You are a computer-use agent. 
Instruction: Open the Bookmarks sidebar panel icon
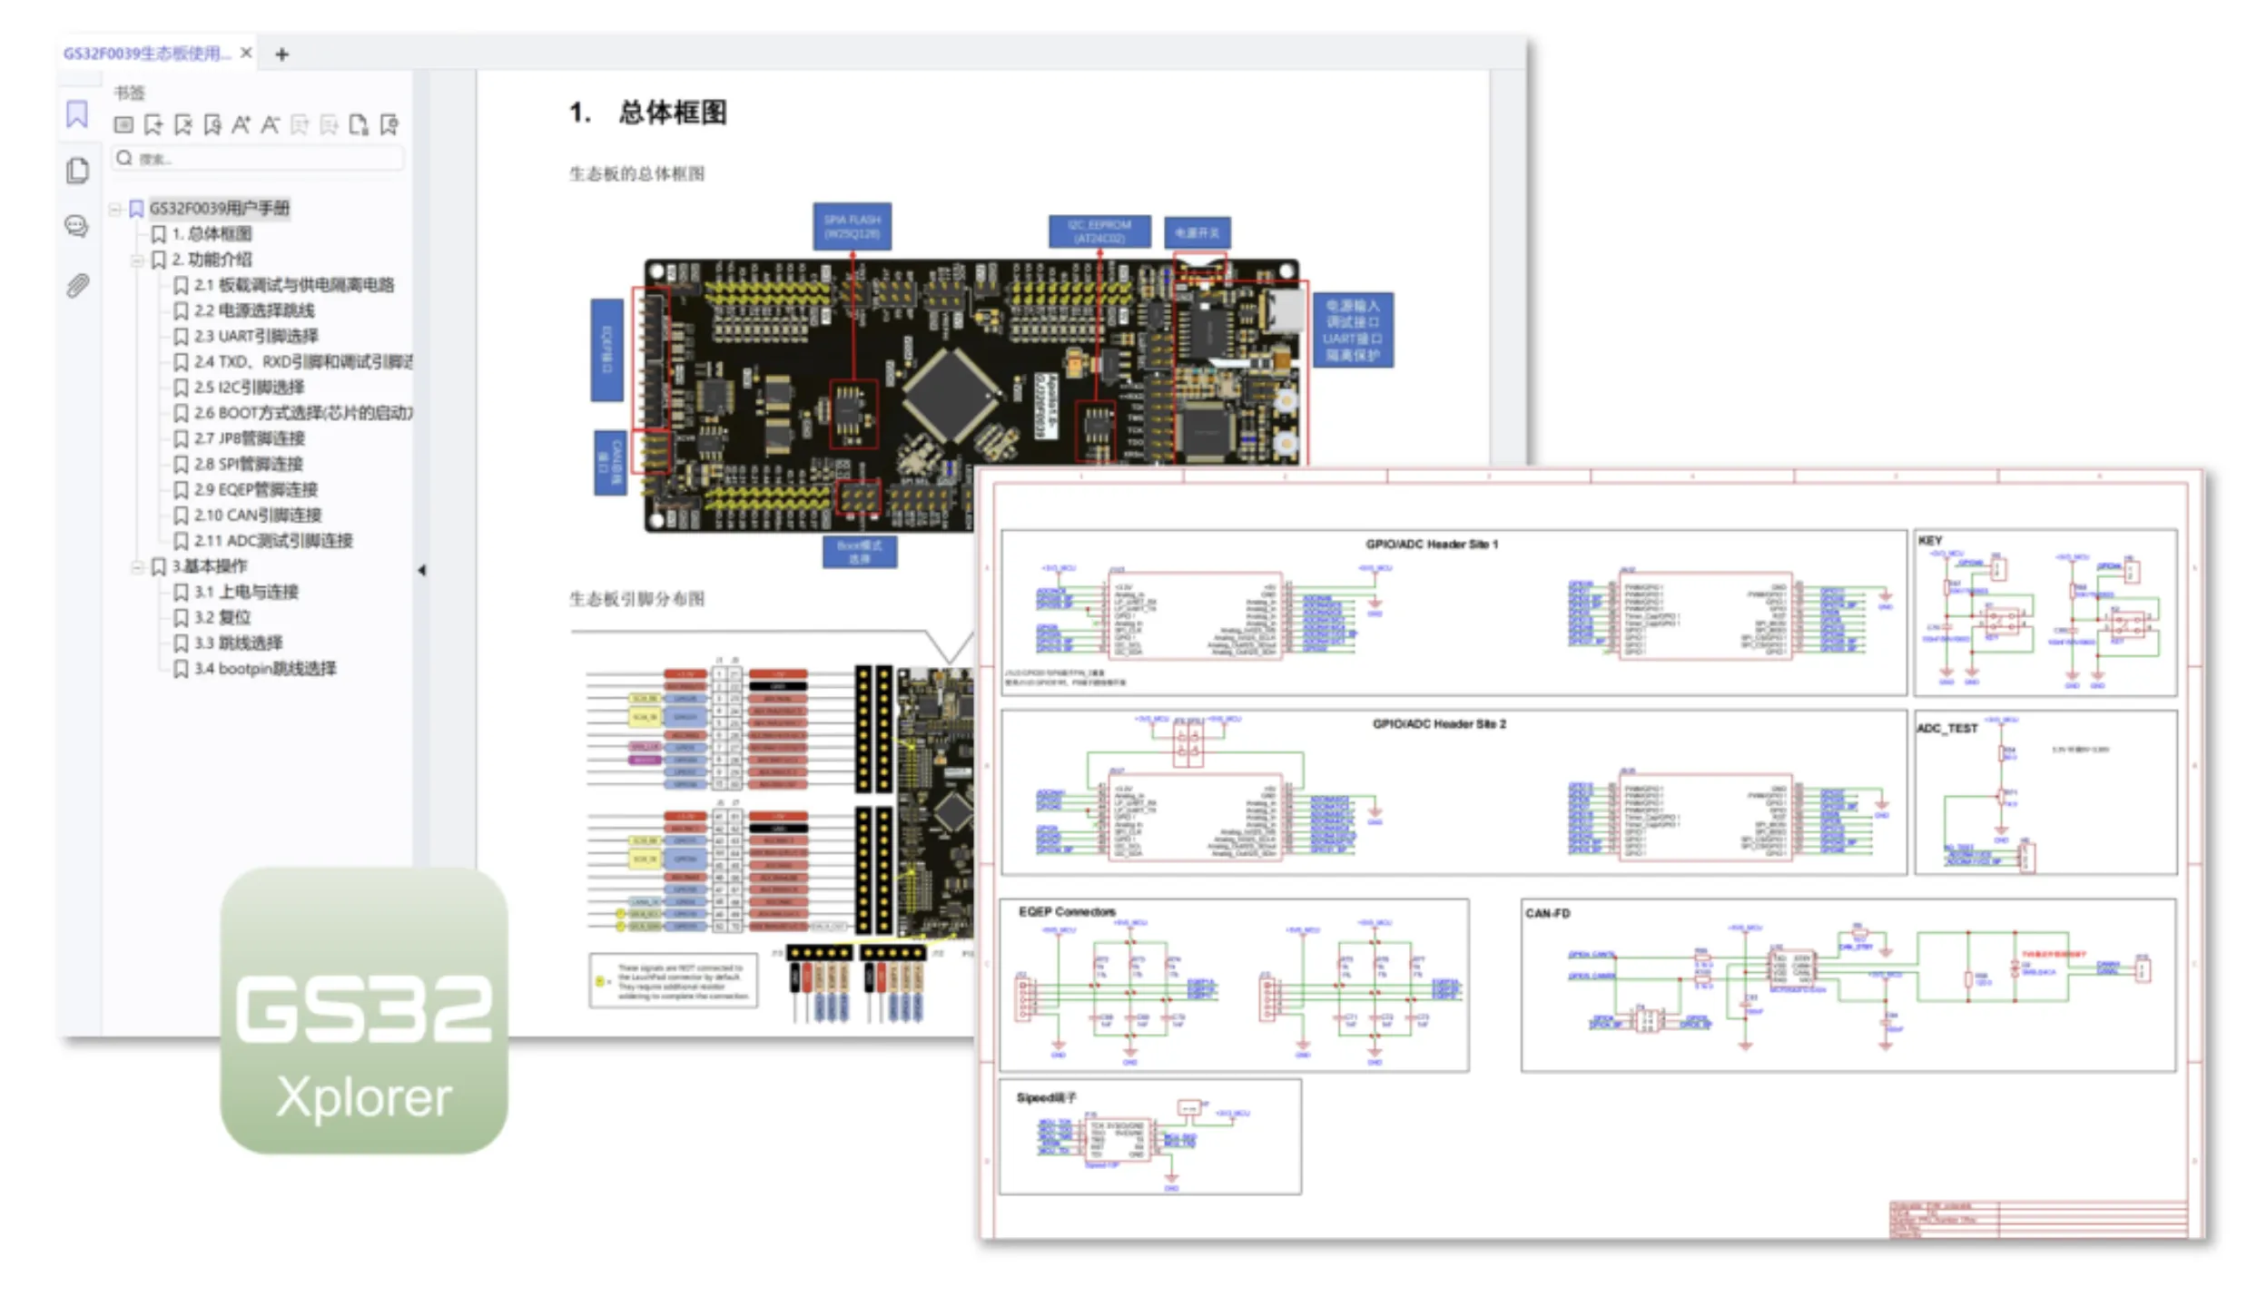coord(77,115)
